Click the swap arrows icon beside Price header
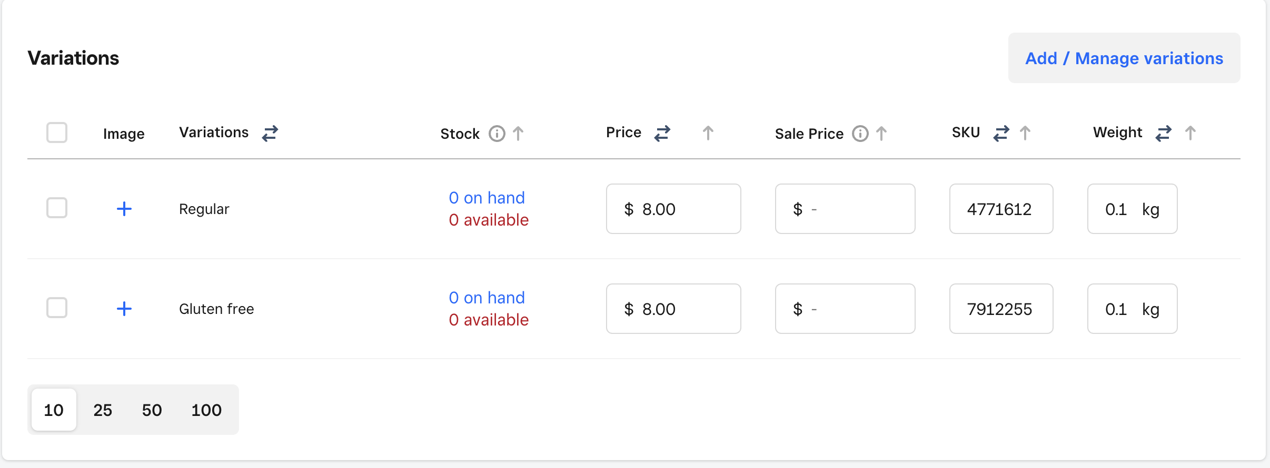The width and height of the screenshot is (1270, 468). [662, 134]
